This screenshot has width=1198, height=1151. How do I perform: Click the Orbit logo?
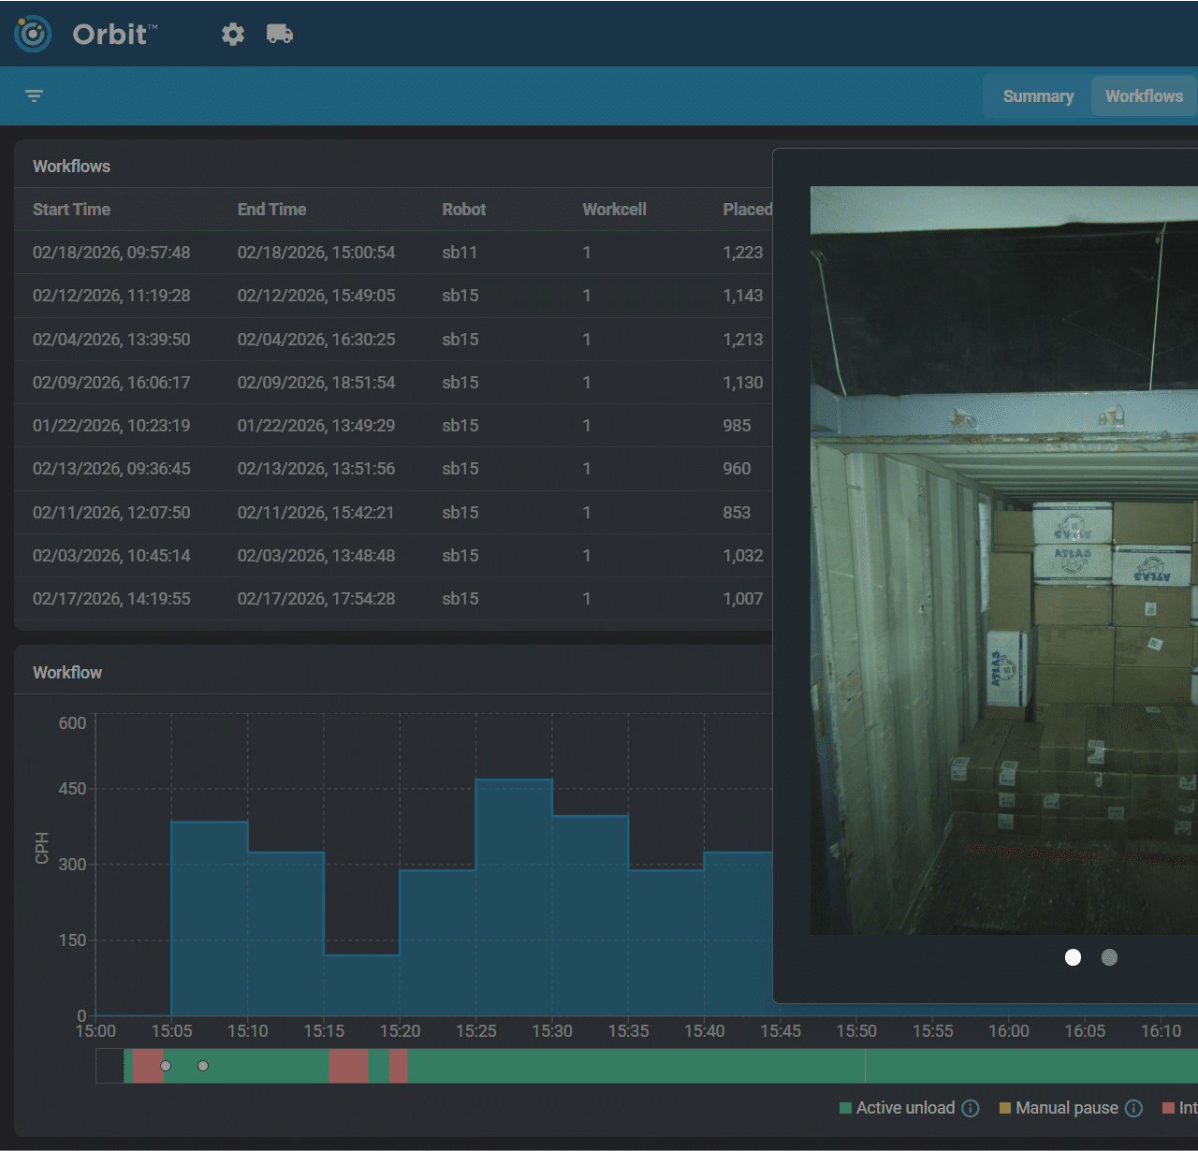32,34
